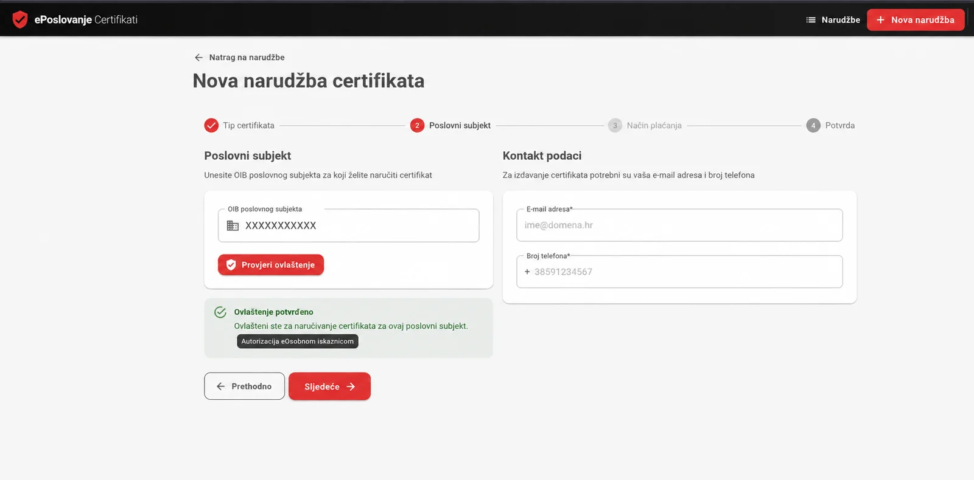Click the Provjeri ovlaštenje button
974x480 pixels.
[271, 265]
